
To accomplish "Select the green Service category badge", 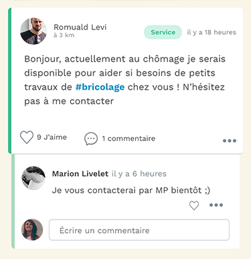I will pyautogui.click(x=163, y=32).
